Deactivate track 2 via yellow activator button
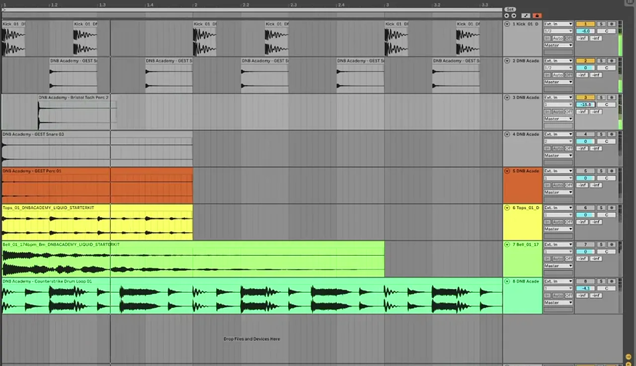This screenshot has width=636, height=366. pyautogui.click(x=585, y=61)
